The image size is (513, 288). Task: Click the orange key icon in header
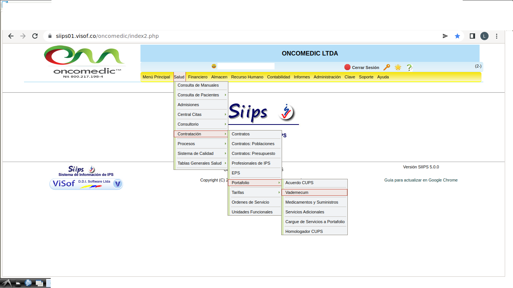coord(386,67)
